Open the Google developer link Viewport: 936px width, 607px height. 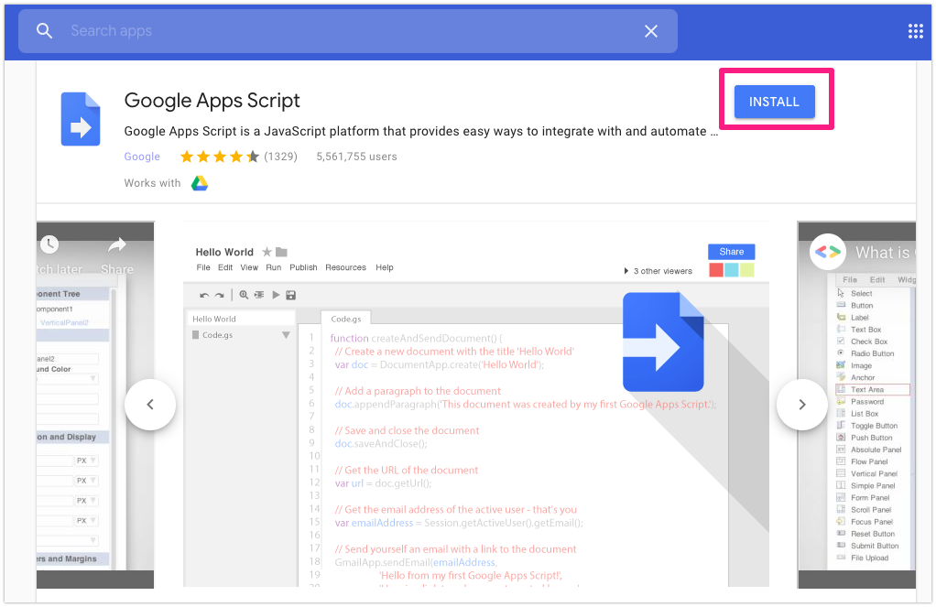[142, 157]
